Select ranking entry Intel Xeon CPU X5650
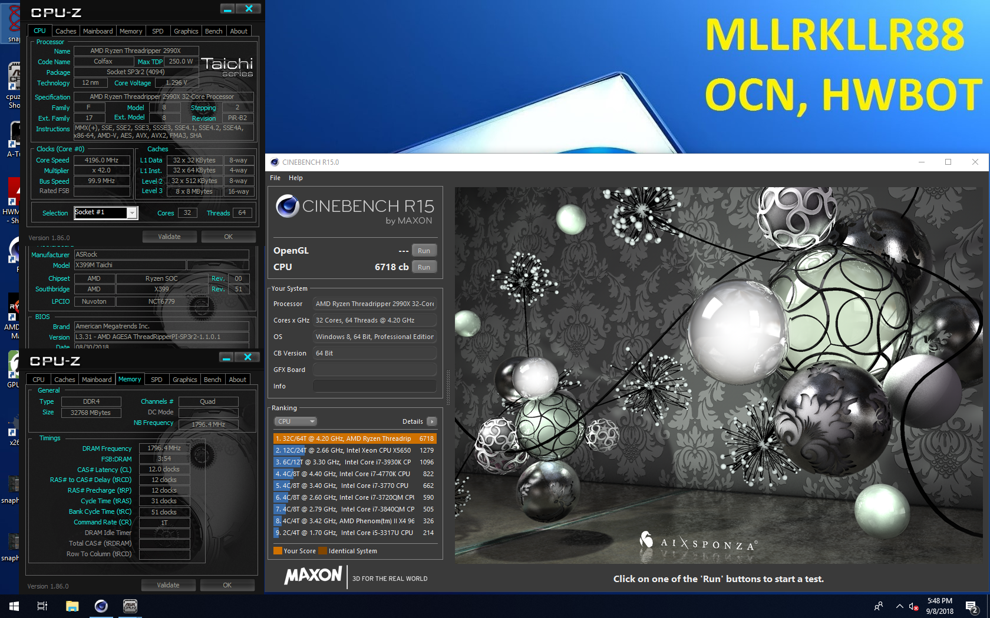This screenshot has height=618, width=990. [x=355, y=450]
